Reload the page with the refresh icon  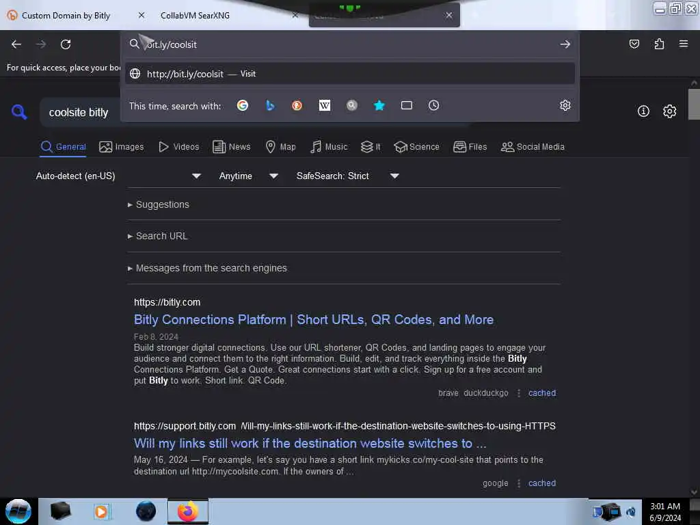(x=66, y=44)
